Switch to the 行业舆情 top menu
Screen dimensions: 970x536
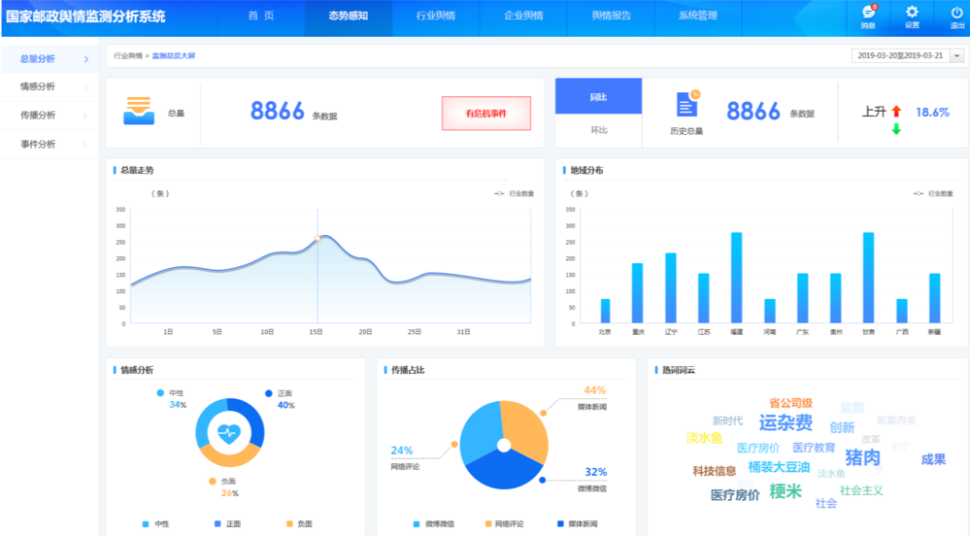[438, 17]
